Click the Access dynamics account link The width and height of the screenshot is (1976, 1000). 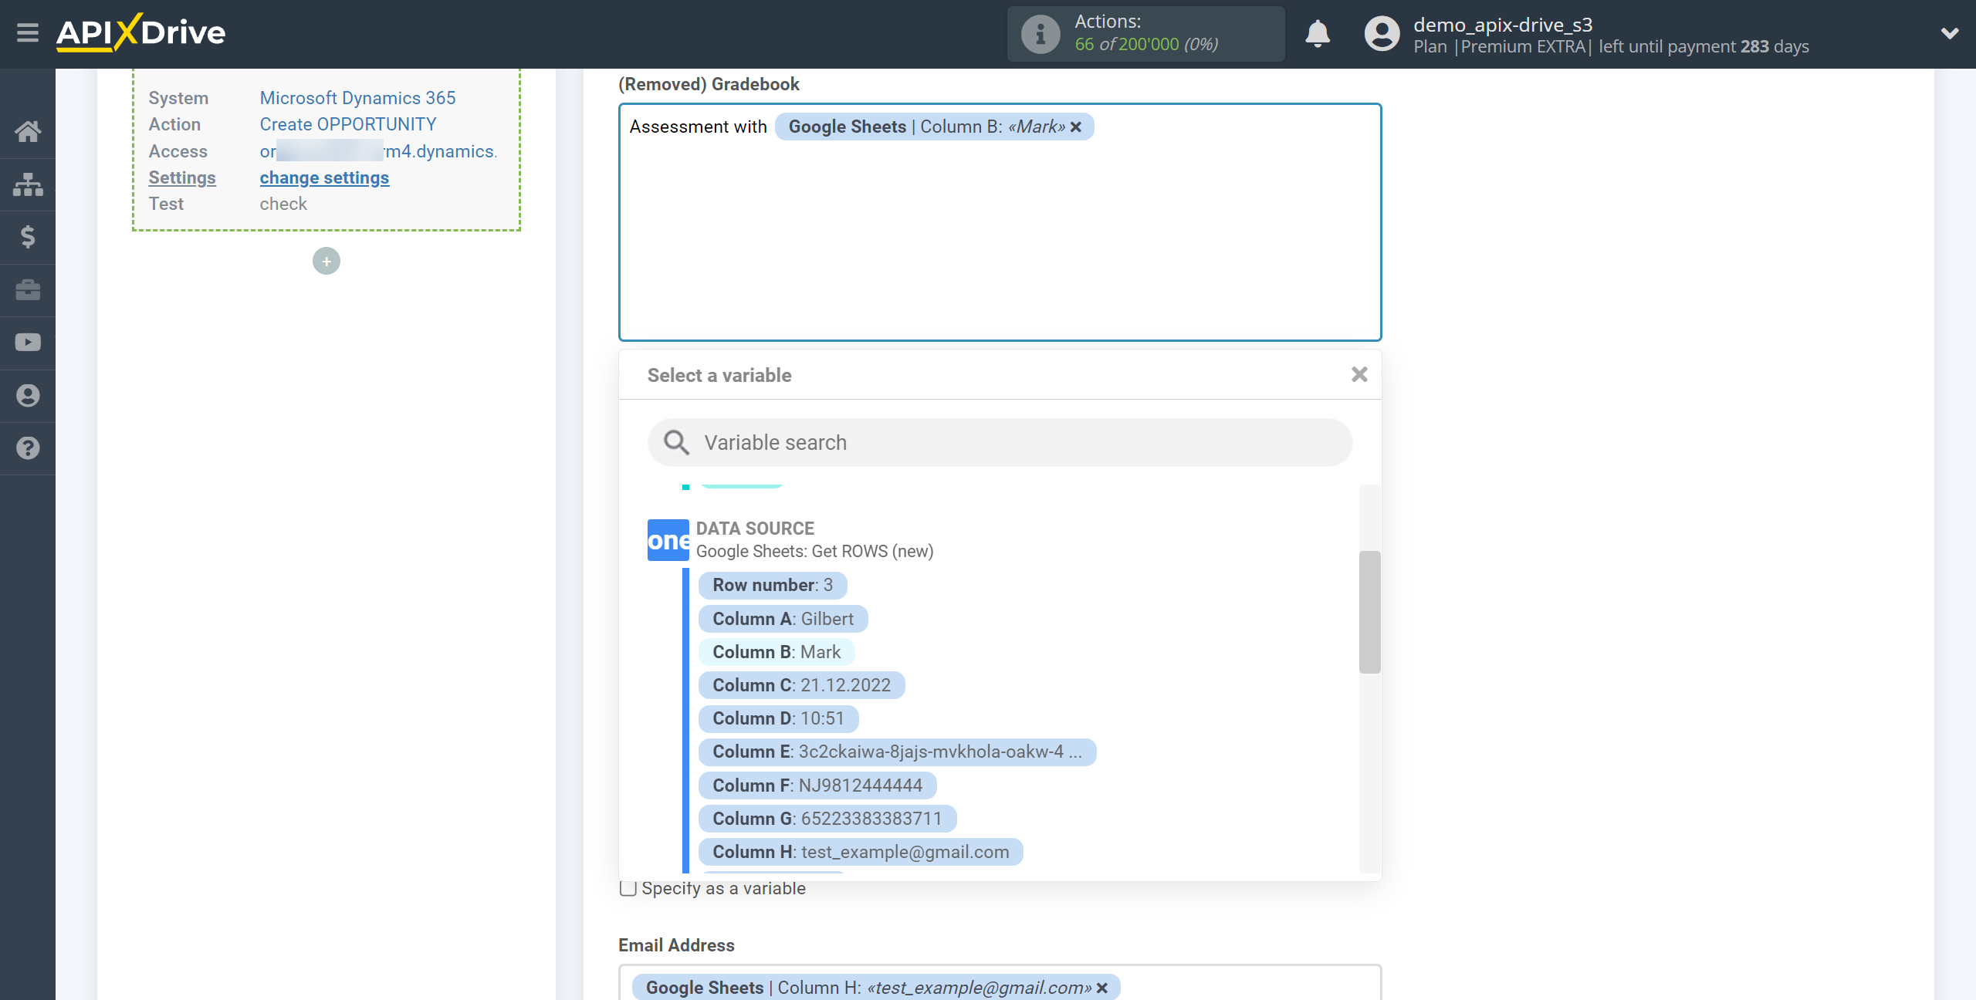click(x=378, y=151)
